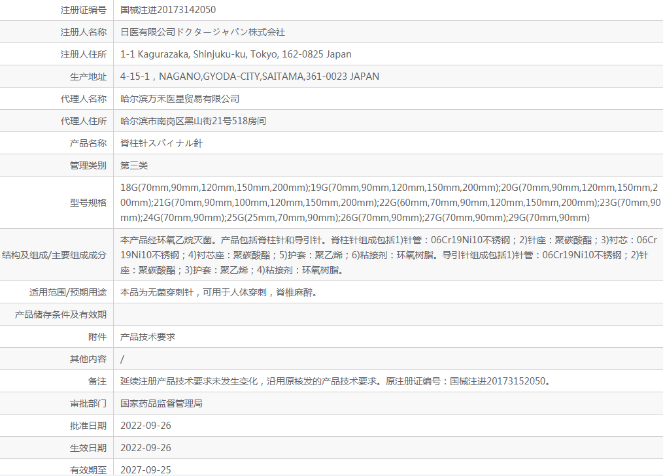Click expiry date 2027-09-25
The height and width of the screenshot is (476, 663).
tap(145, 470)
